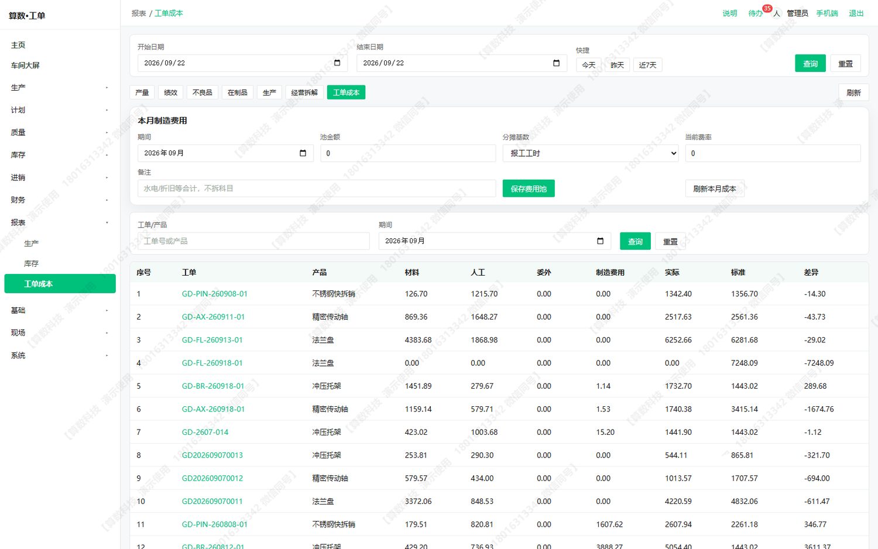
Task: Click the work order filter 重置 button
Action: [x=670, y=241]
